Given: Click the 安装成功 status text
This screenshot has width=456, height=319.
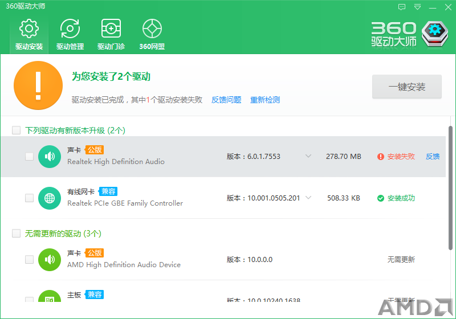Looking at the screenshot, I should (x=401, y=198).
